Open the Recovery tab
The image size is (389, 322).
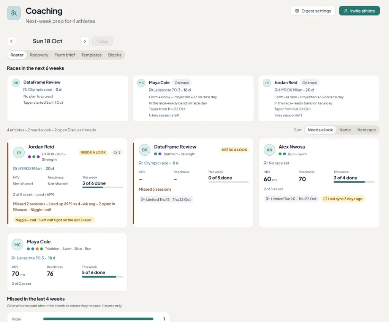point(39,55)
